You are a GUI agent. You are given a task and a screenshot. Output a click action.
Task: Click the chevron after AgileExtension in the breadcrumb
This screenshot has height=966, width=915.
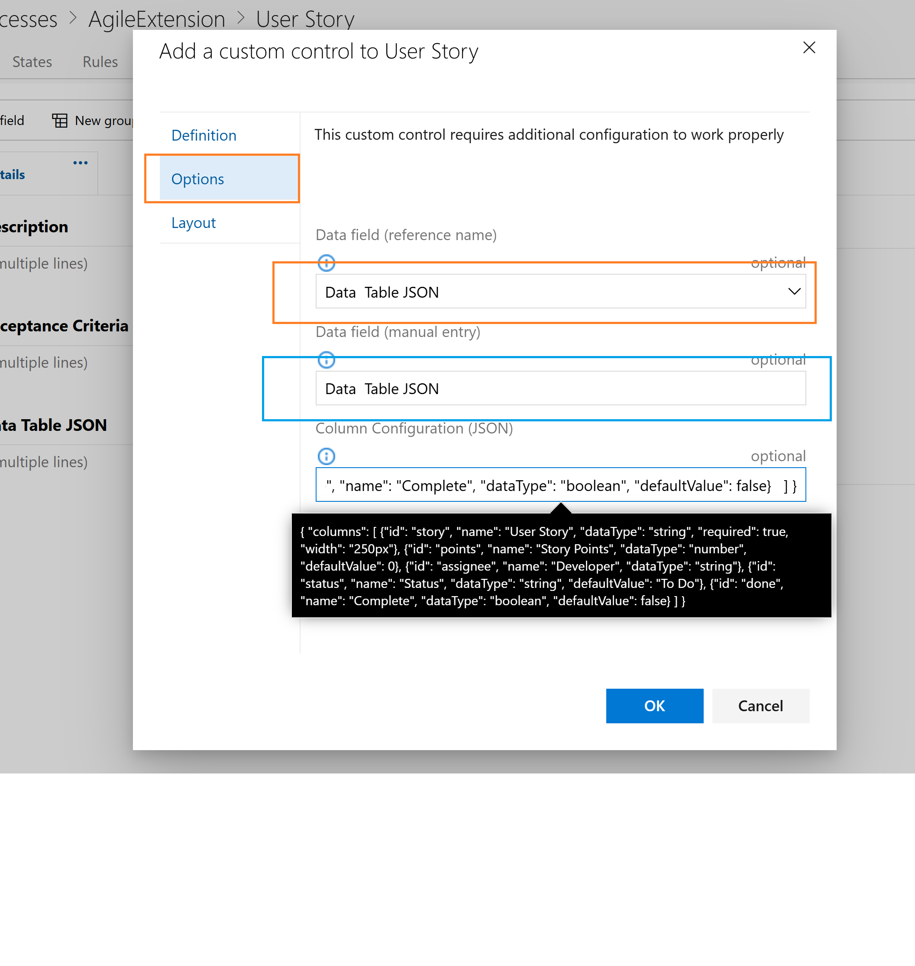[x=240, y=18]
